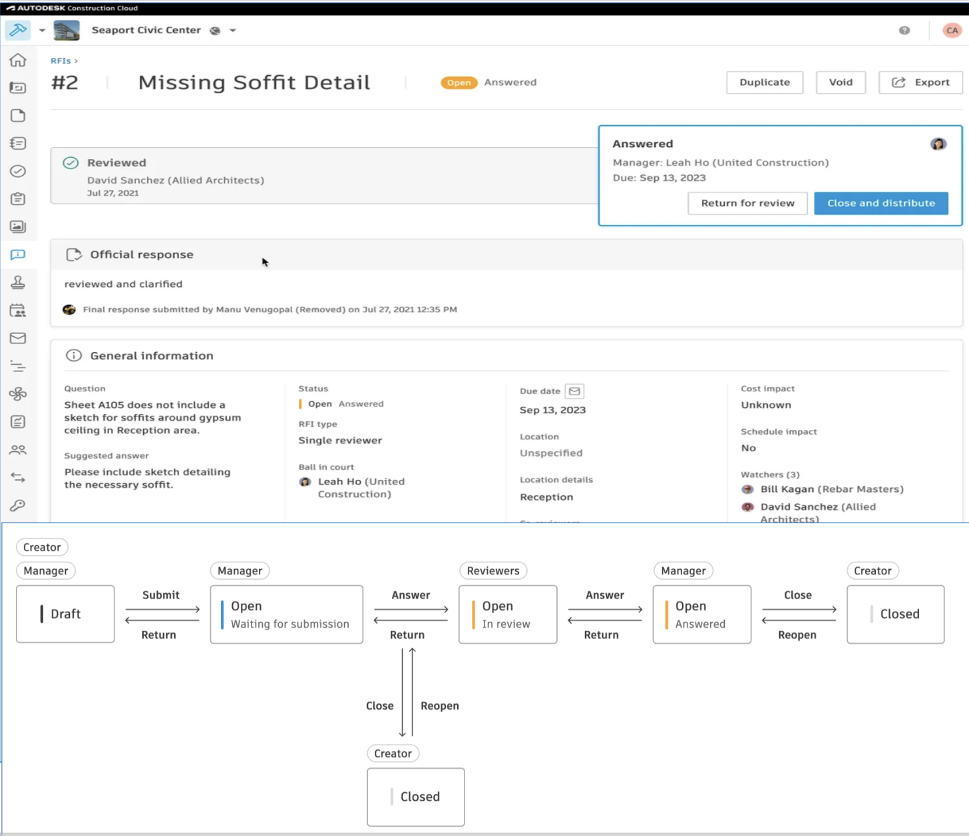The image size is (969, 836).
Task: Navigate back via the RFIs breadcrumb link
Action: (61, 60)
